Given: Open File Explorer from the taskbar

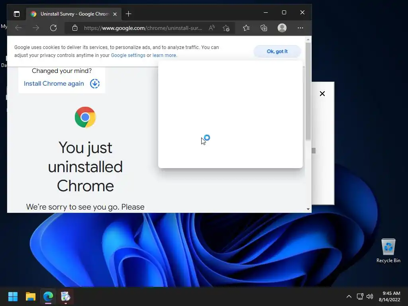Looking at the screenshot, I should (x=30, y=296).
